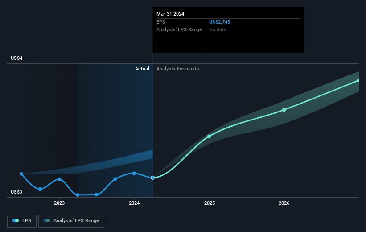Click the 'Analysts Forecasts' label
The width and height of the screenshot is (366, 232).
point(177,69)
